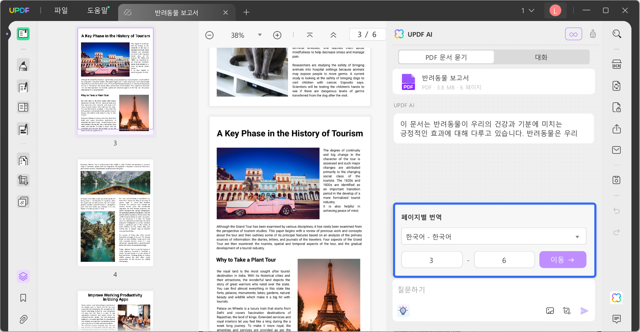640x332 pixels.
Task: Click the UPDF logo
Action: (x=19, y=11)
